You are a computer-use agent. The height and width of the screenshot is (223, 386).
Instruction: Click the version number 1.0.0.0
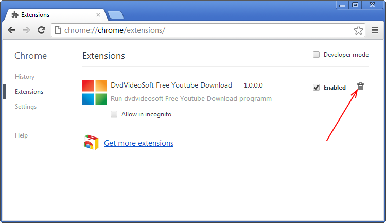253,85
